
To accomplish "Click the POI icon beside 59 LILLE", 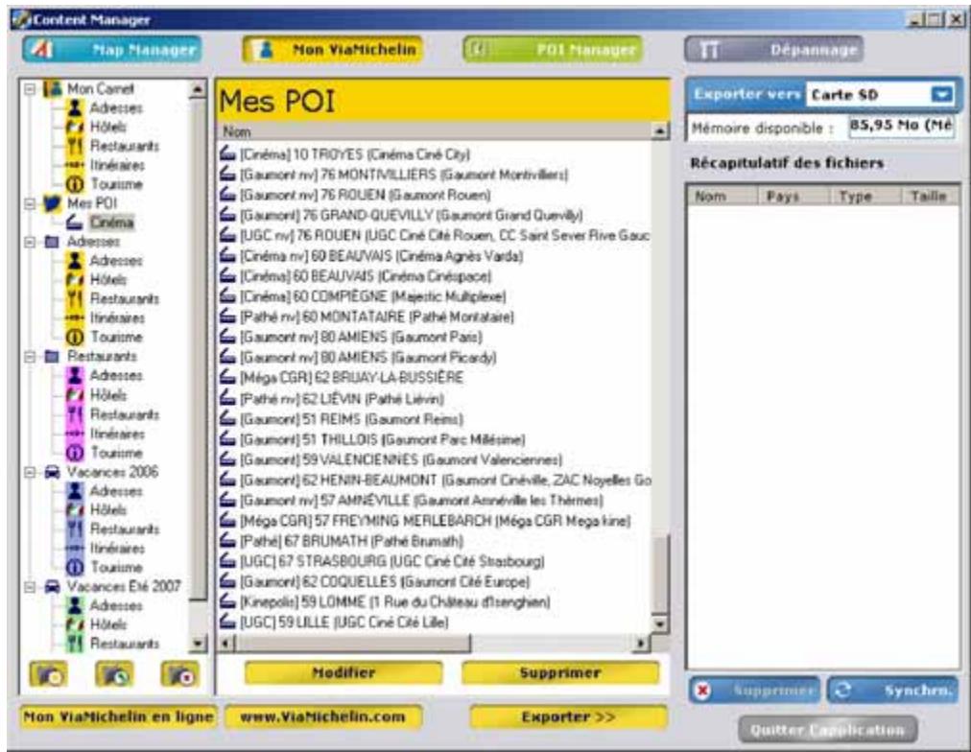I will [228, 622].
